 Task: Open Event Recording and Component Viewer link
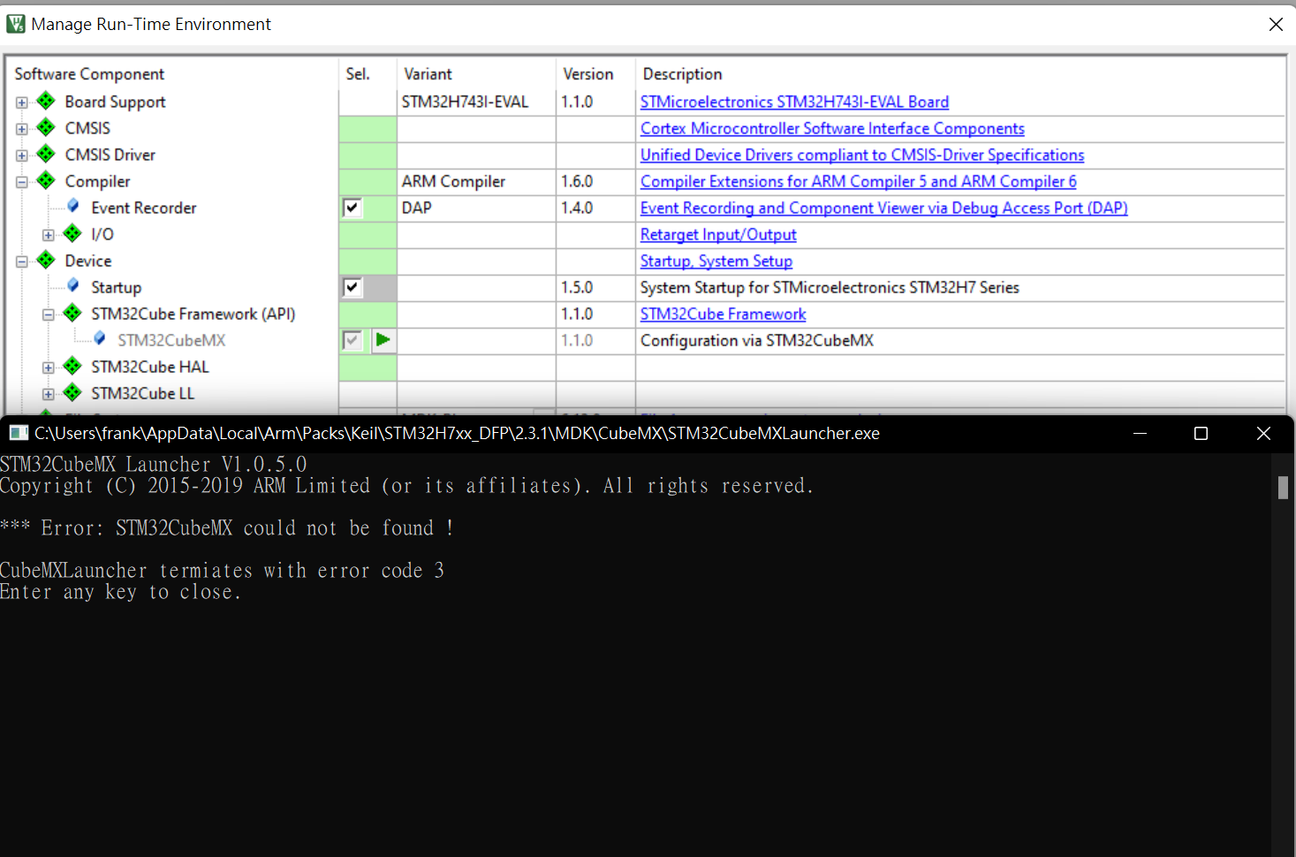coord(884,208)
